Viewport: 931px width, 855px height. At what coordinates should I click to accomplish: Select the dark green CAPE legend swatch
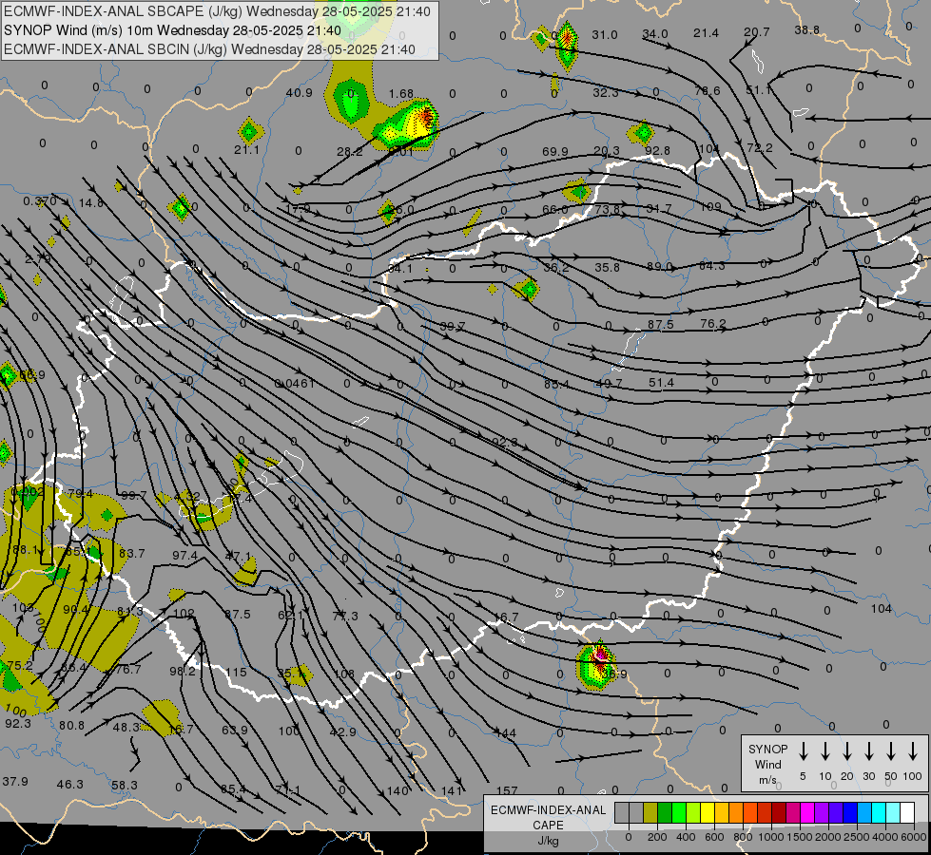(x=665, y=812)
